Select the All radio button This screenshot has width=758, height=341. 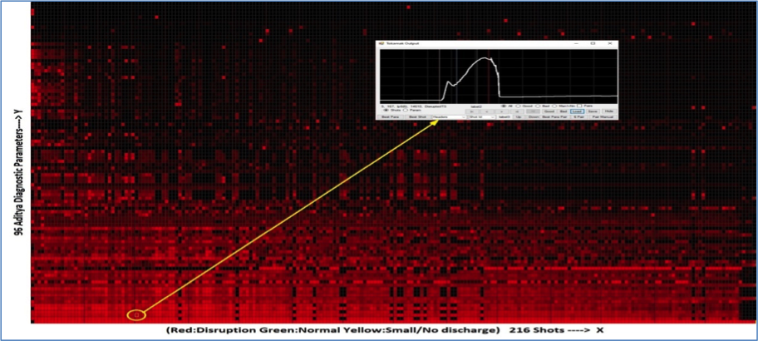coord(504,106)
